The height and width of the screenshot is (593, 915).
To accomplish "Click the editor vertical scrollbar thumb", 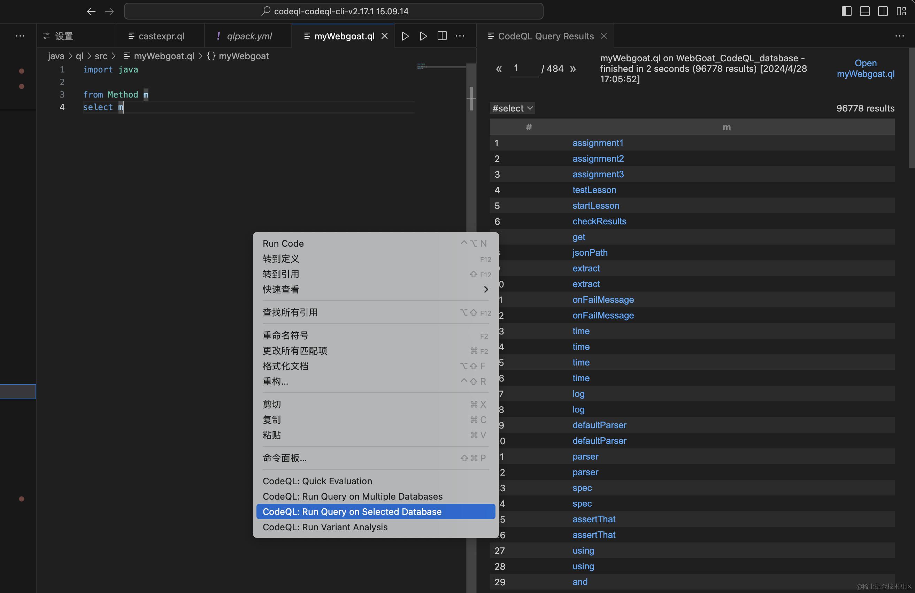I will [x=471, y=98].
